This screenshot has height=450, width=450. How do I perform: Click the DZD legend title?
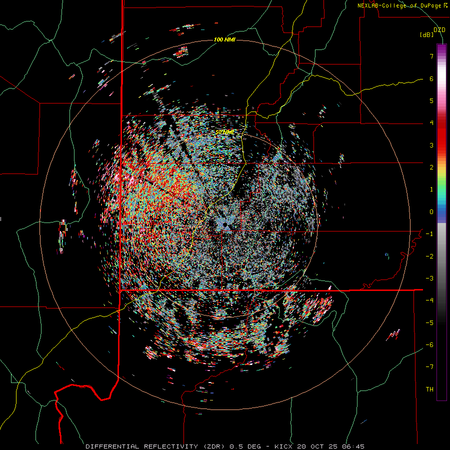(x=439, y=30)
